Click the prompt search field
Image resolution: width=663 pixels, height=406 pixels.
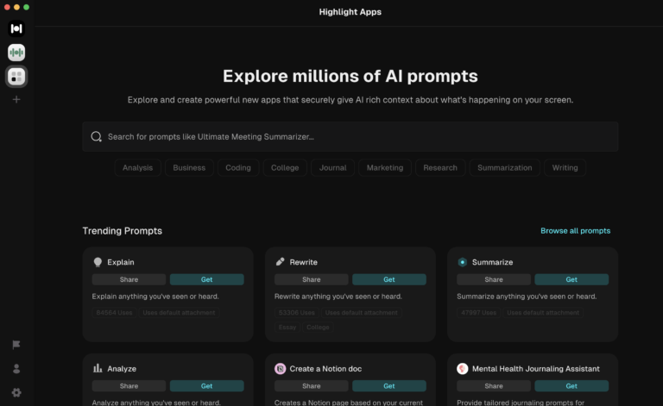pyautogui.click(x=350, y=136)
